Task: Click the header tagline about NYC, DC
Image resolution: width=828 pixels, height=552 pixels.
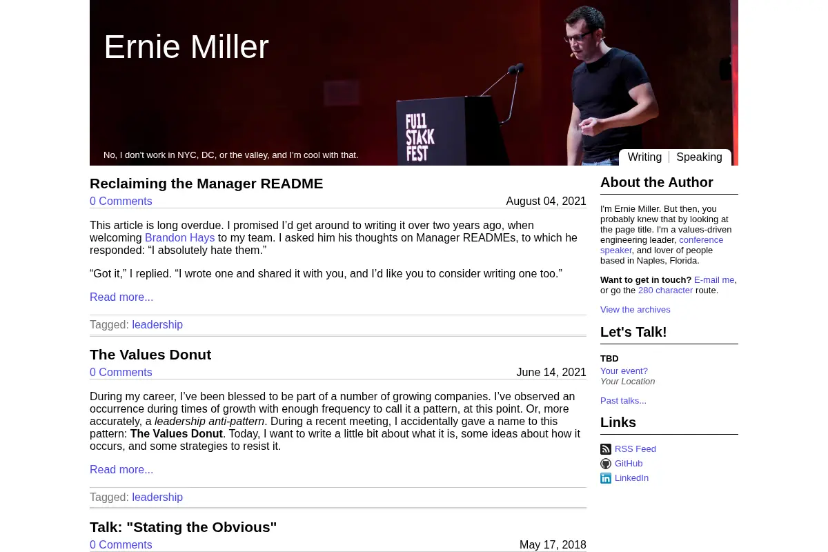Action: [x=231, y=155]
